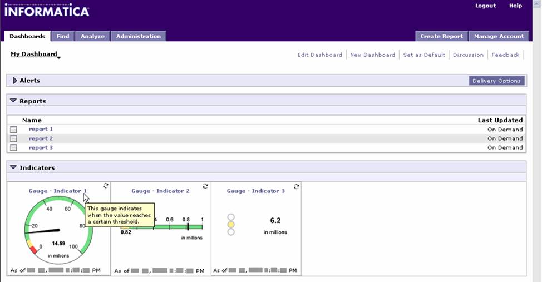Open the Feedback link
This screenshot has height=282, width=542.
pos(505,55)
